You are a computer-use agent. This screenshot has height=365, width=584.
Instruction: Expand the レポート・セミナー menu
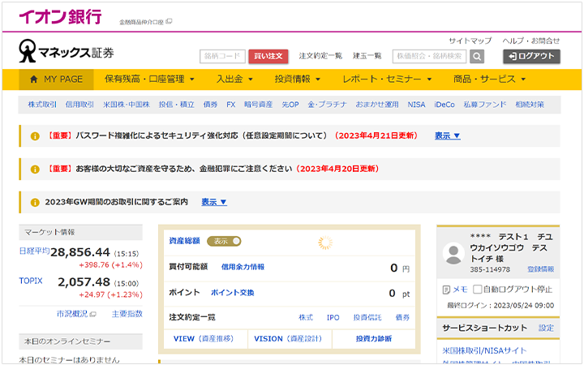tap(387, 79)
